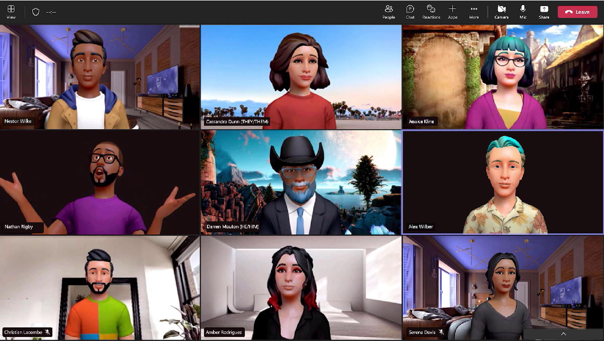Click Christian Lacombe's muted mic icon
The height and width of the screenshot is (341, 604).
pos(47,332)
